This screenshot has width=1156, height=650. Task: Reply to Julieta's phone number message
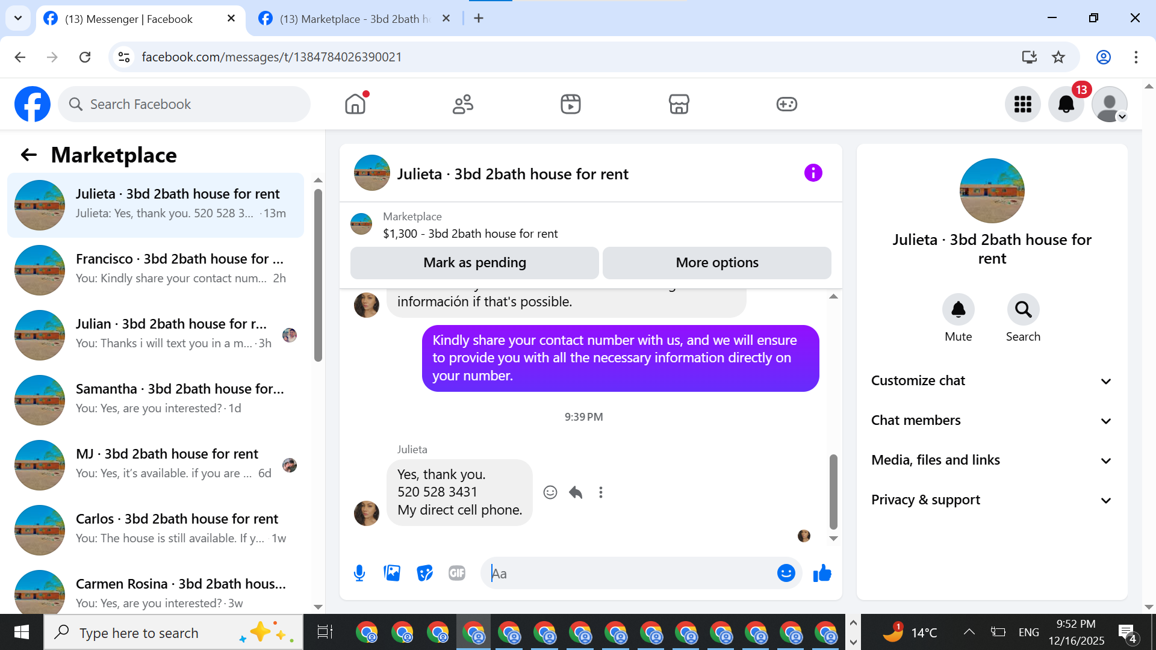(576, 492)
